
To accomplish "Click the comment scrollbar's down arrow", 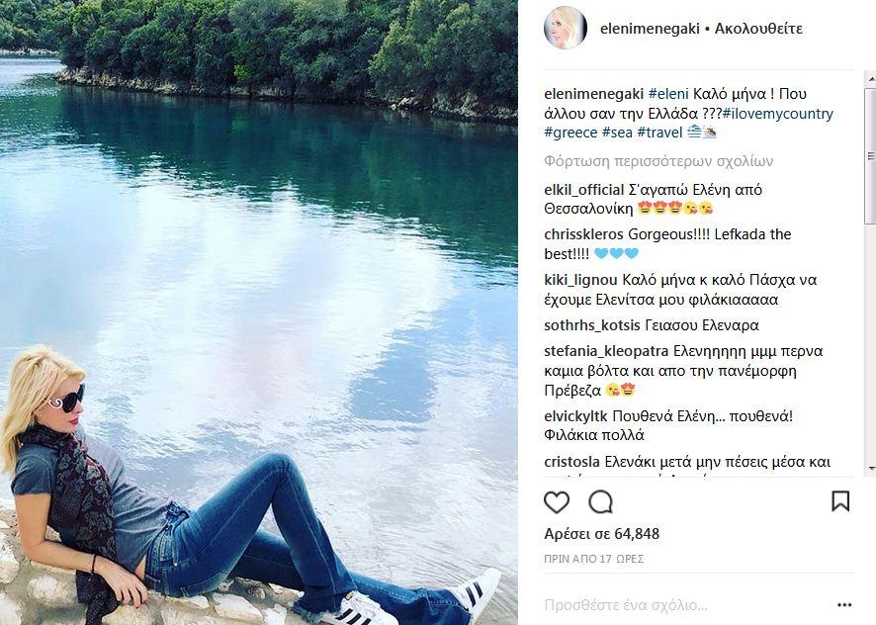I will (871, 469).
